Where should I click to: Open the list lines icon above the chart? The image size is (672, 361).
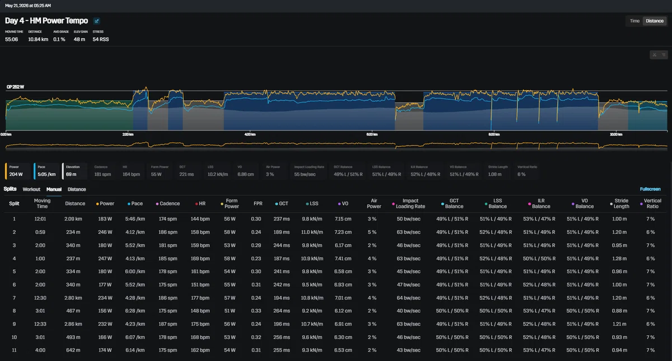663,55
